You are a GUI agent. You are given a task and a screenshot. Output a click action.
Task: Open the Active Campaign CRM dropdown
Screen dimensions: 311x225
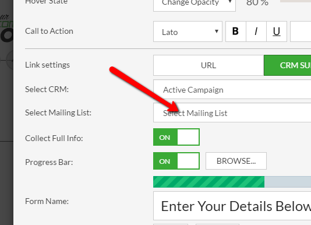[232, 89]
